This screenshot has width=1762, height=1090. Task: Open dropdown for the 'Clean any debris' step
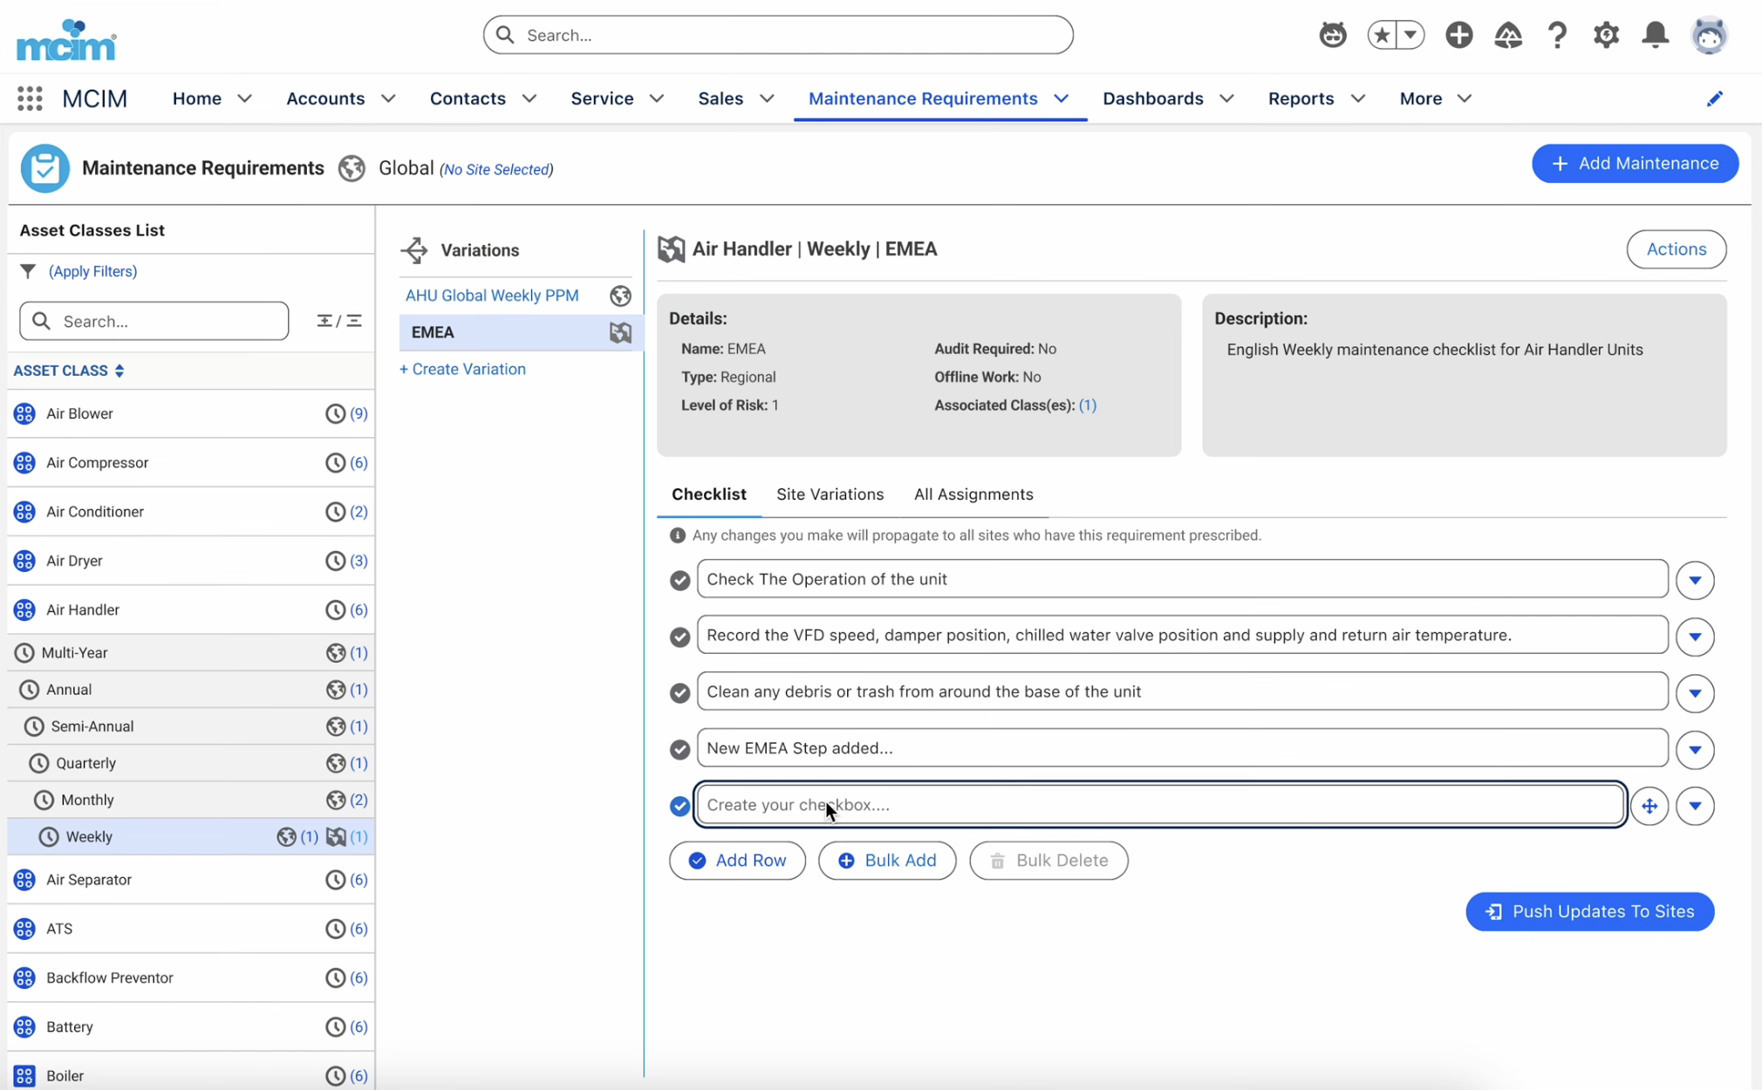pos(1695,693)
